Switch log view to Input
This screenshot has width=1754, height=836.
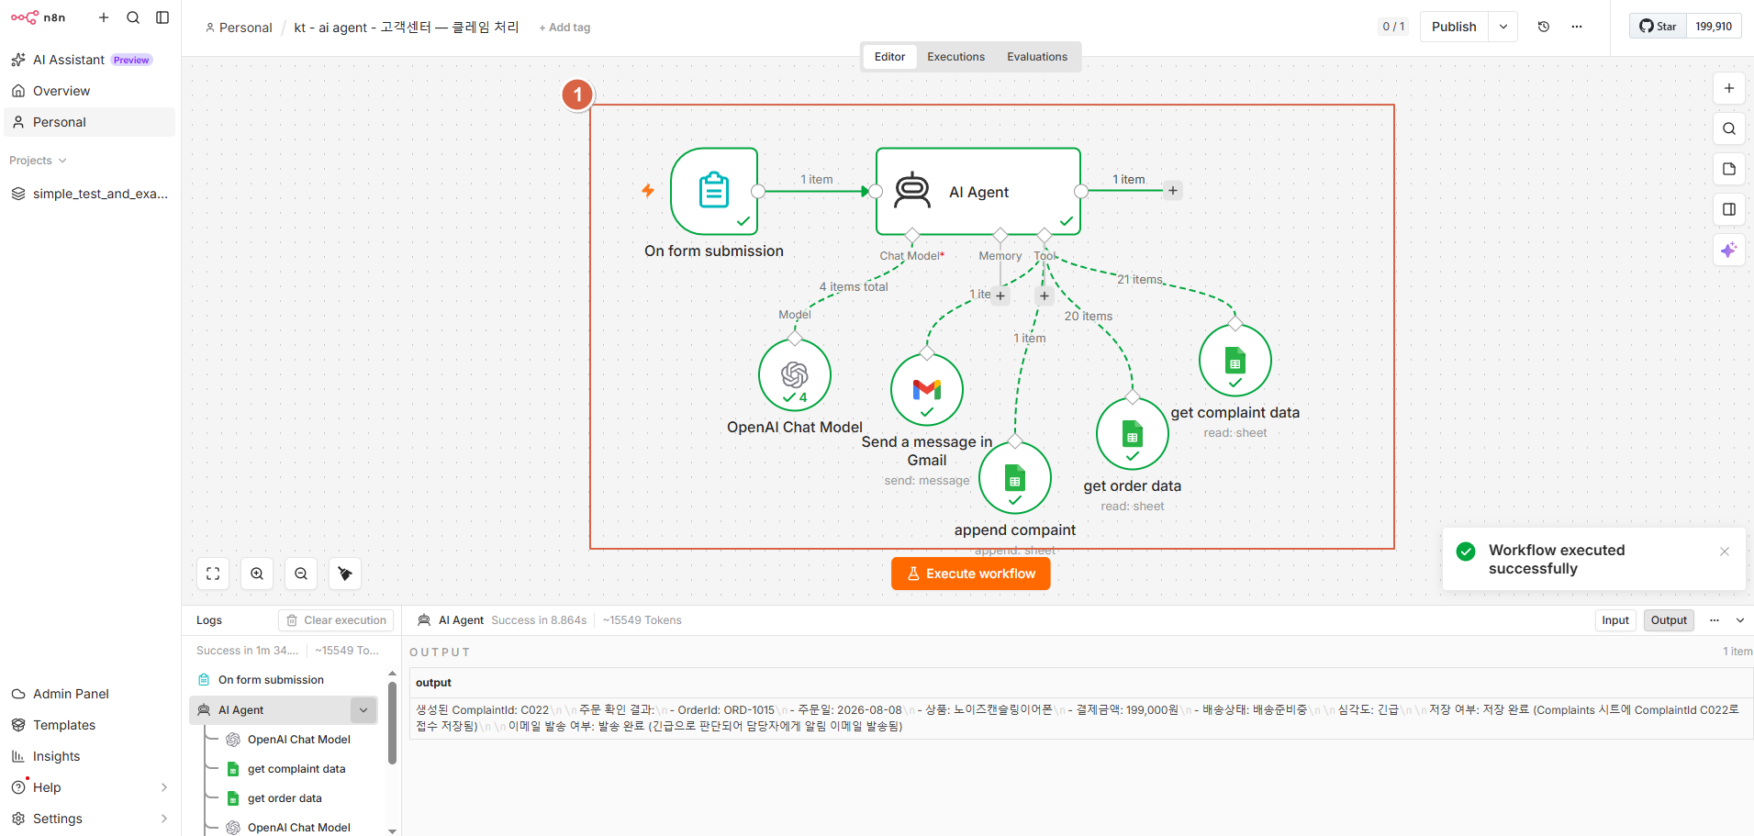pos(1615,620)
